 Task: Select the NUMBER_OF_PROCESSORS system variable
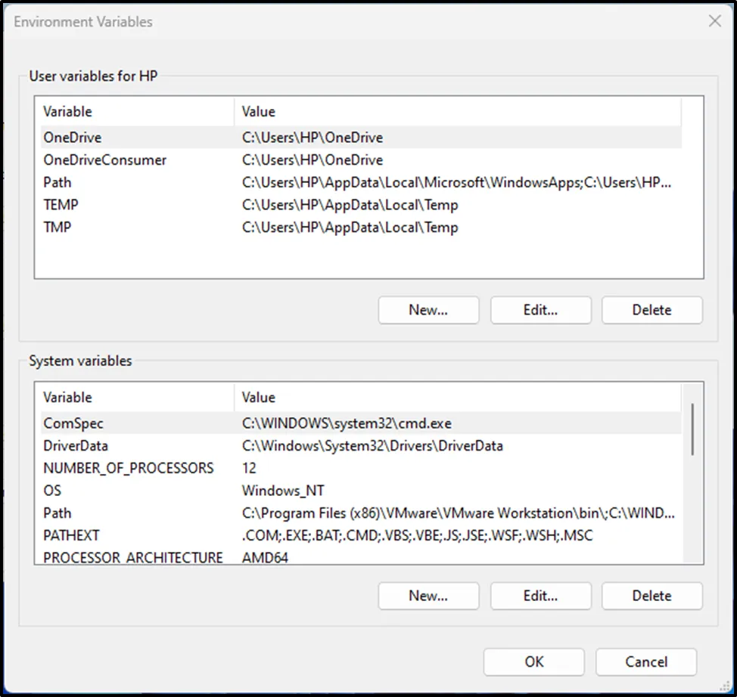(129, 468)
